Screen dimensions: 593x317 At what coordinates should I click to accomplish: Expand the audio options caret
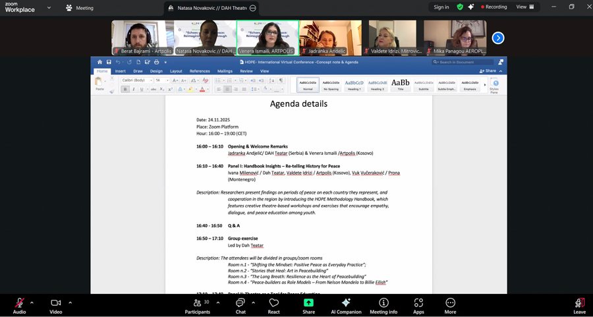32,302
